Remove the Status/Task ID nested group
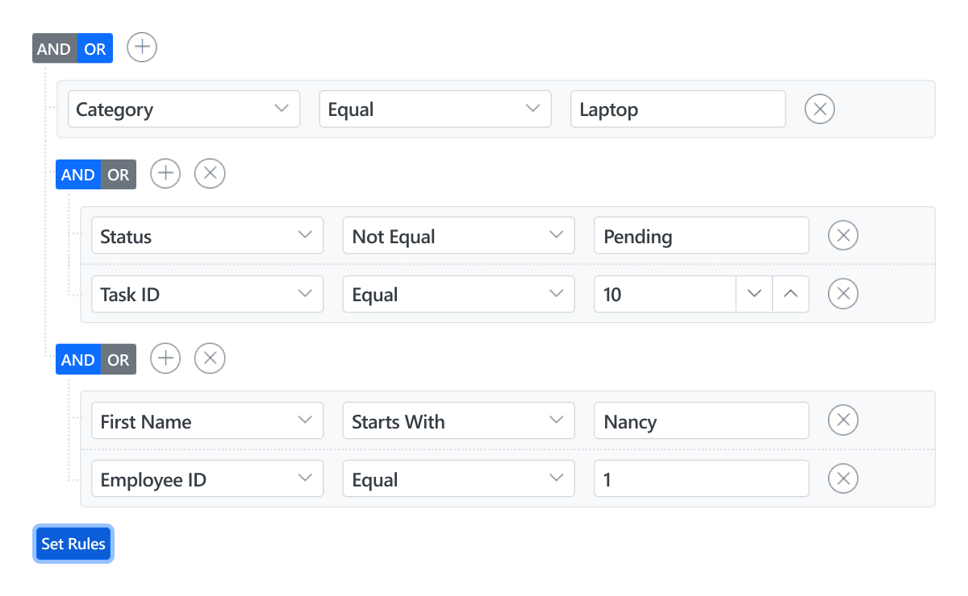This screenshot has height=596, width=968. pos(209,173)
